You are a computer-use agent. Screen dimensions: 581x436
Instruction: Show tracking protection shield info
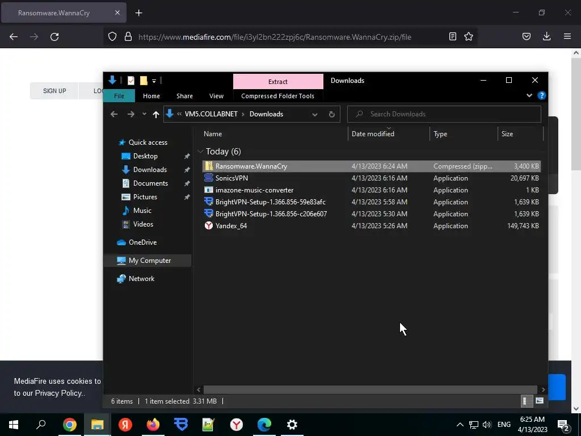click(x=112, y=36)
